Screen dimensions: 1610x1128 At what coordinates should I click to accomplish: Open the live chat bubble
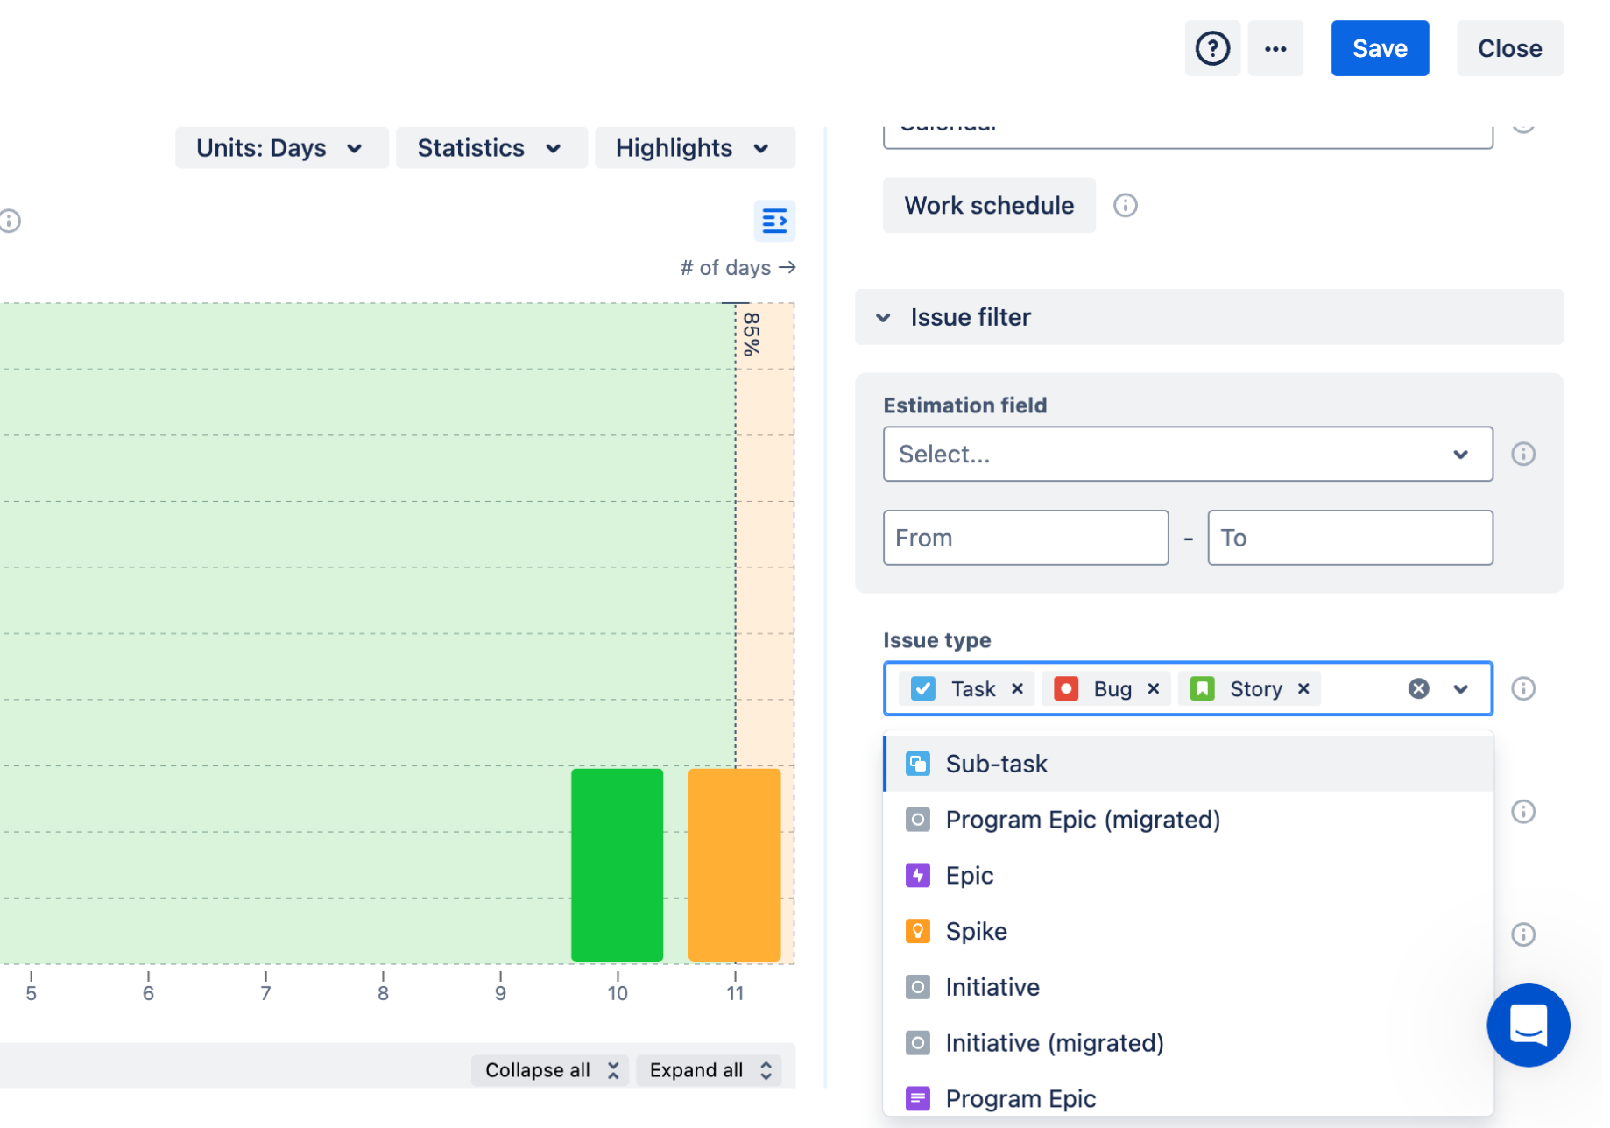click(x=1528, y=1026)
